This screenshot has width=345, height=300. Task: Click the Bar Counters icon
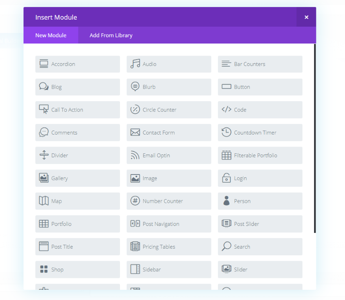226,64
